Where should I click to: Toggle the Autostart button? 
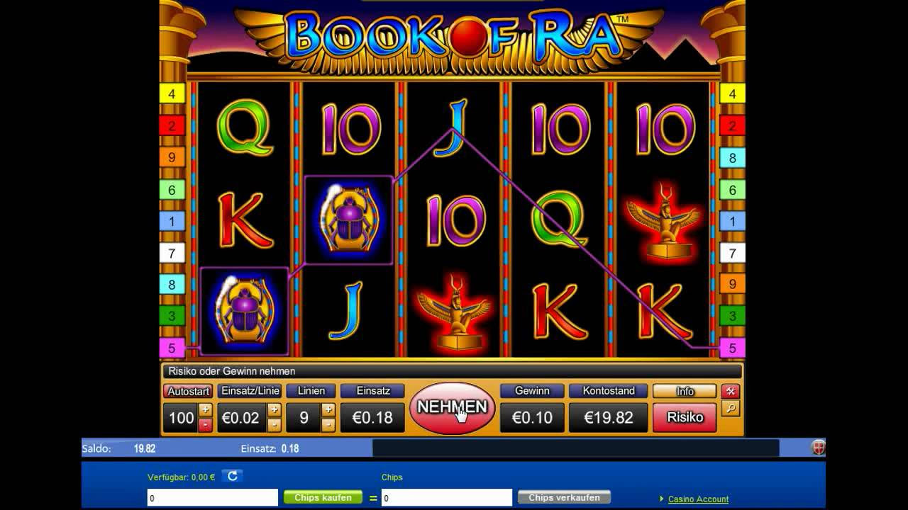188,391
